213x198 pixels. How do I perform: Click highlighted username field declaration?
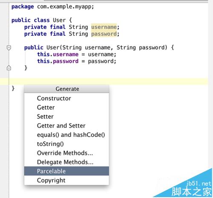(104, 27)
